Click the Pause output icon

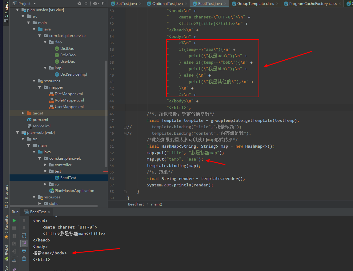pyautogui.click(x=14, y=236)
